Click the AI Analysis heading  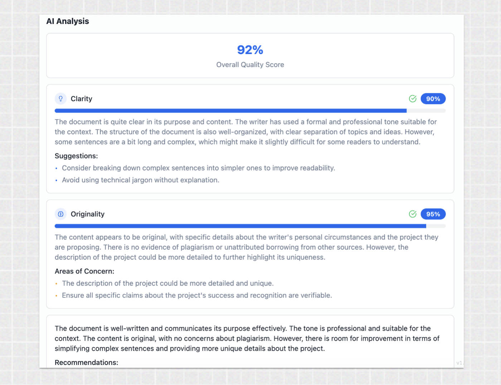pyautogui.click(x=68, y=21)
